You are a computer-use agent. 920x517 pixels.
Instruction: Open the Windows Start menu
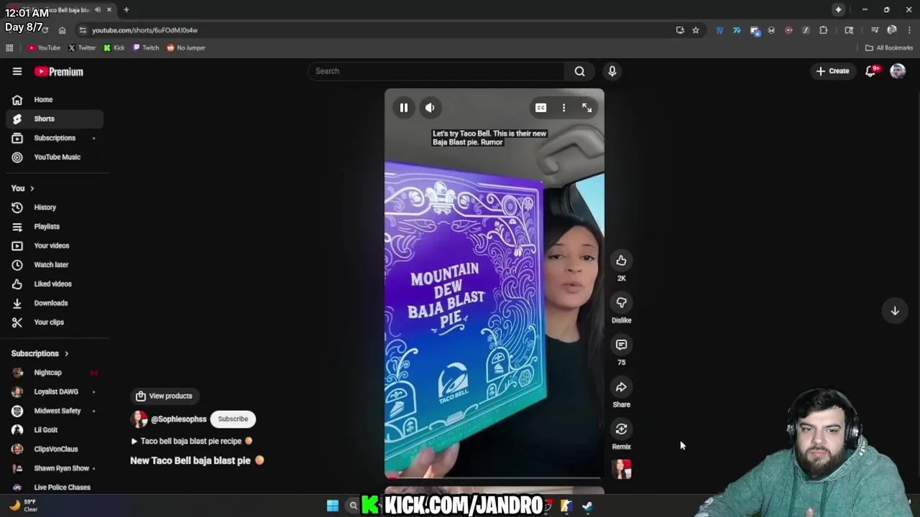(332, 506)
